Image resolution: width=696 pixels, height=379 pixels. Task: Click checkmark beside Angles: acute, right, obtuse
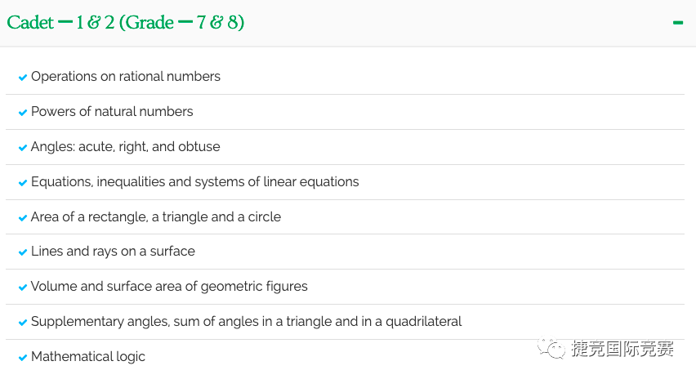pos(23,148)
